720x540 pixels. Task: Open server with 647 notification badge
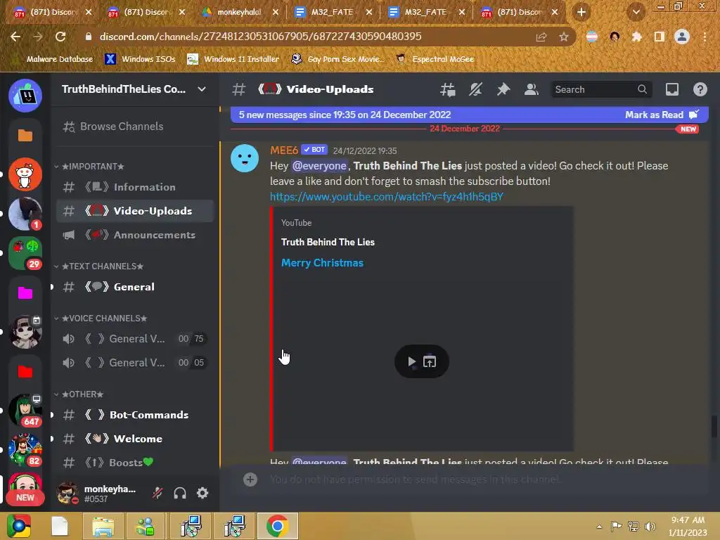(25, 410)
